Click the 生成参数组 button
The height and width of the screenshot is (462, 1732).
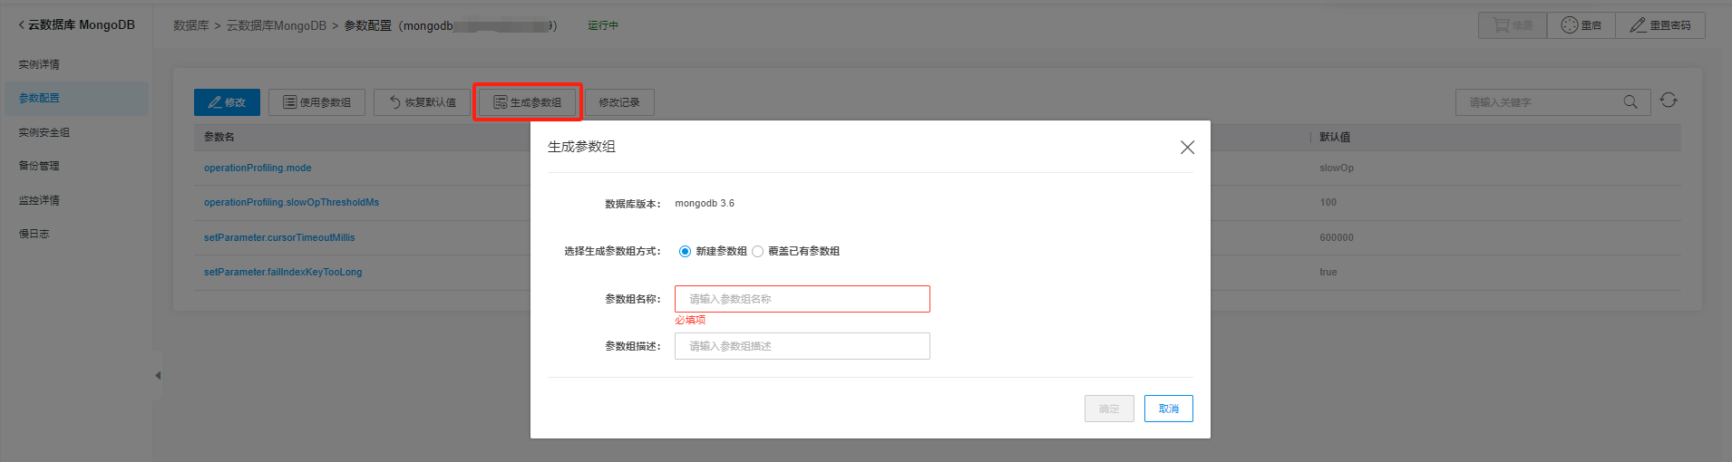527,102
